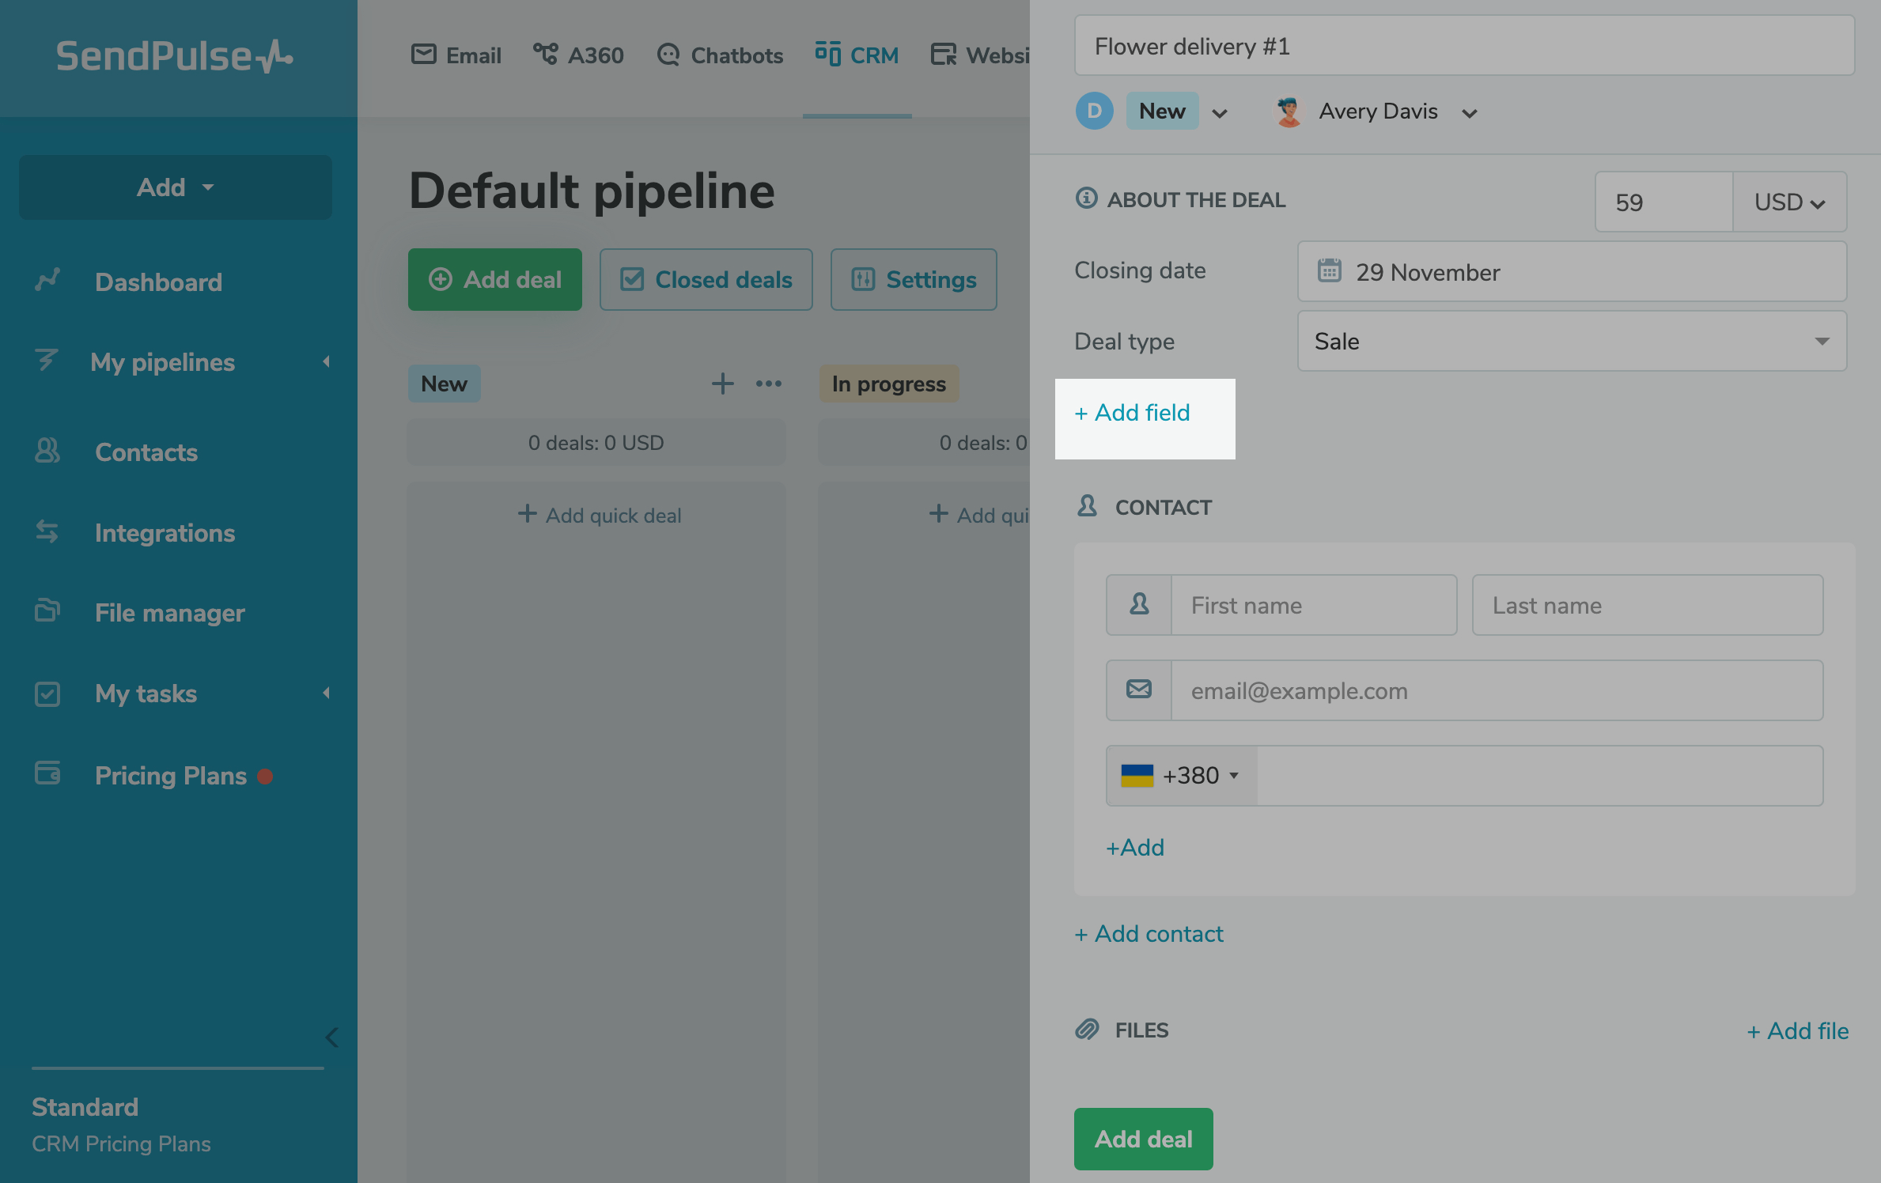Image resolution: width=1881 pixels, height=1183 pixels.
Task: Click the phone number input
Action: 1540,776
